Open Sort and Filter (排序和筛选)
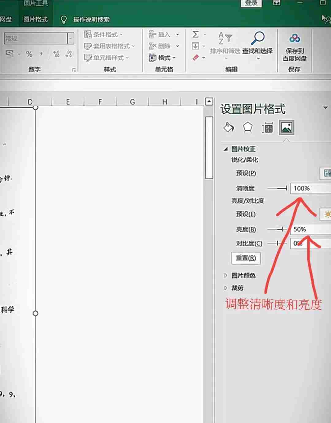This screenshot has width=331, height=423. (225, 45)
